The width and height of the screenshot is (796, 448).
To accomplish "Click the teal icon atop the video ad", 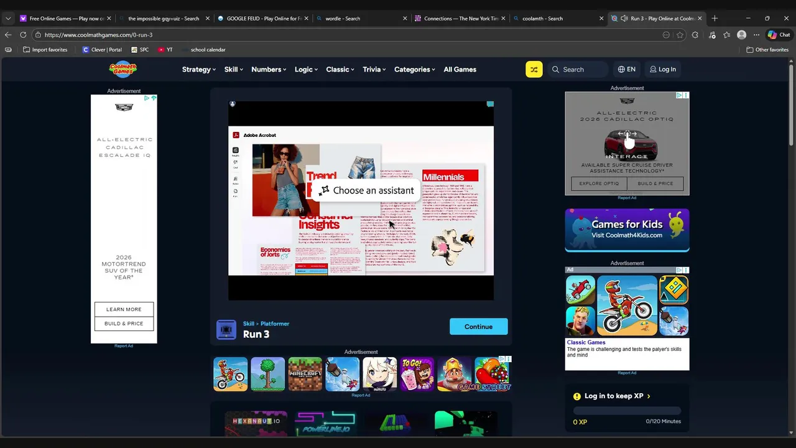I will pos(490,105).
